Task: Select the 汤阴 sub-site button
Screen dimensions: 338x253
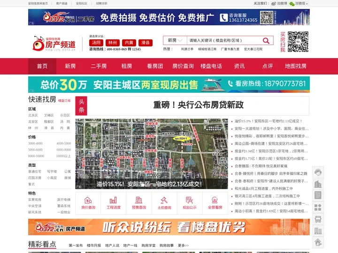Action: tap(96, 43)
